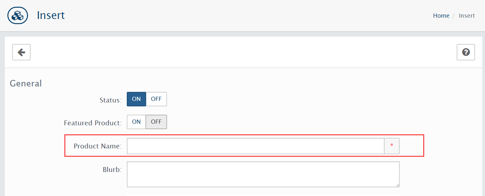Image resolution: width=485 pixels, height=196 pixels.
Task: Click the stacked boxes logo icon
Action: point(18,16)
